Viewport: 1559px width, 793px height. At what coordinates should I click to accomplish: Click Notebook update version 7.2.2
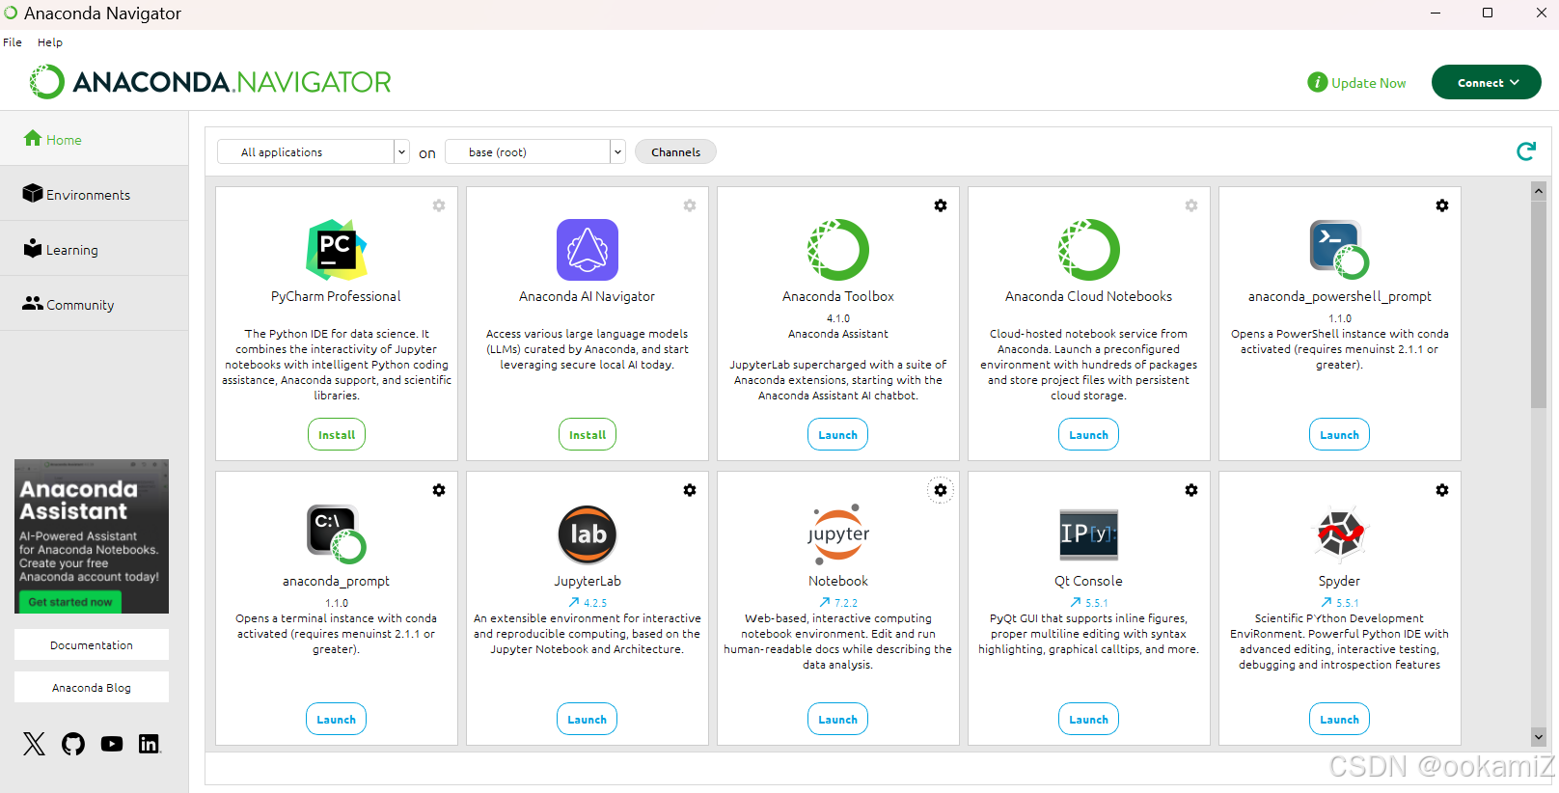click(x=838, y=603)
